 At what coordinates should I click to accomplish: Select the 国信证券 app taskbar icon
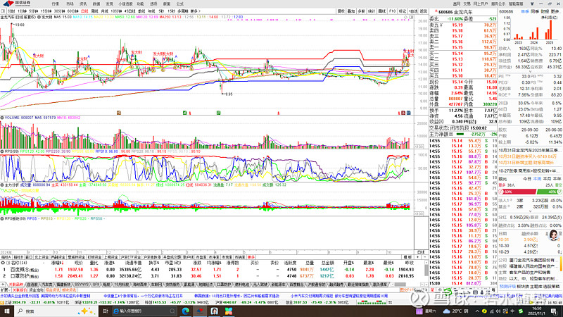pyautogui.click(x=200, y=311)
